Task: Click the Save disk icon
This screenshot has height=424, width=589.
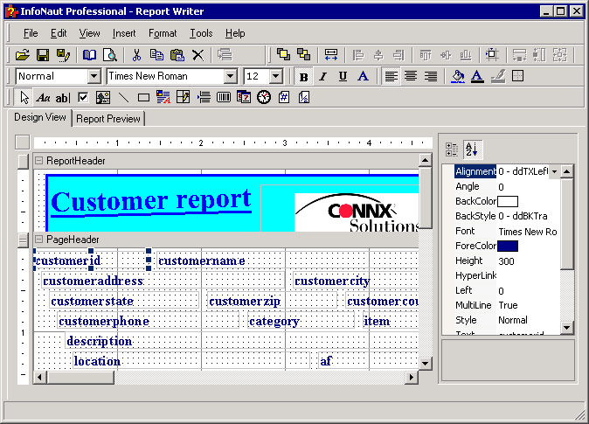Action: pyautogui.click(x=43, y=55)
